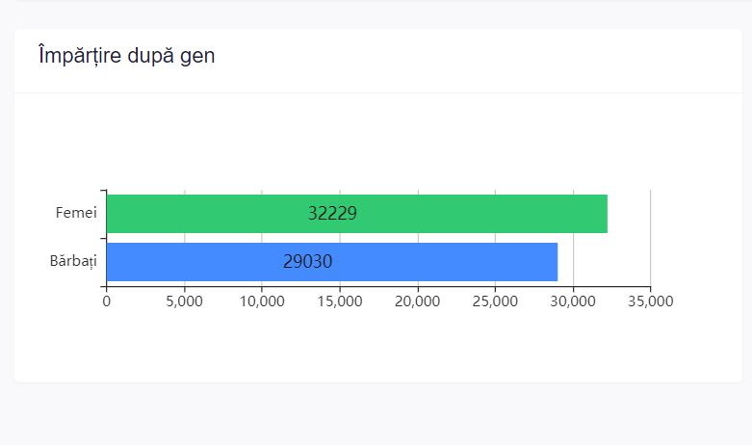Select the 32229 value label
Screen dimensions: 752x445
tap(332, 214)
